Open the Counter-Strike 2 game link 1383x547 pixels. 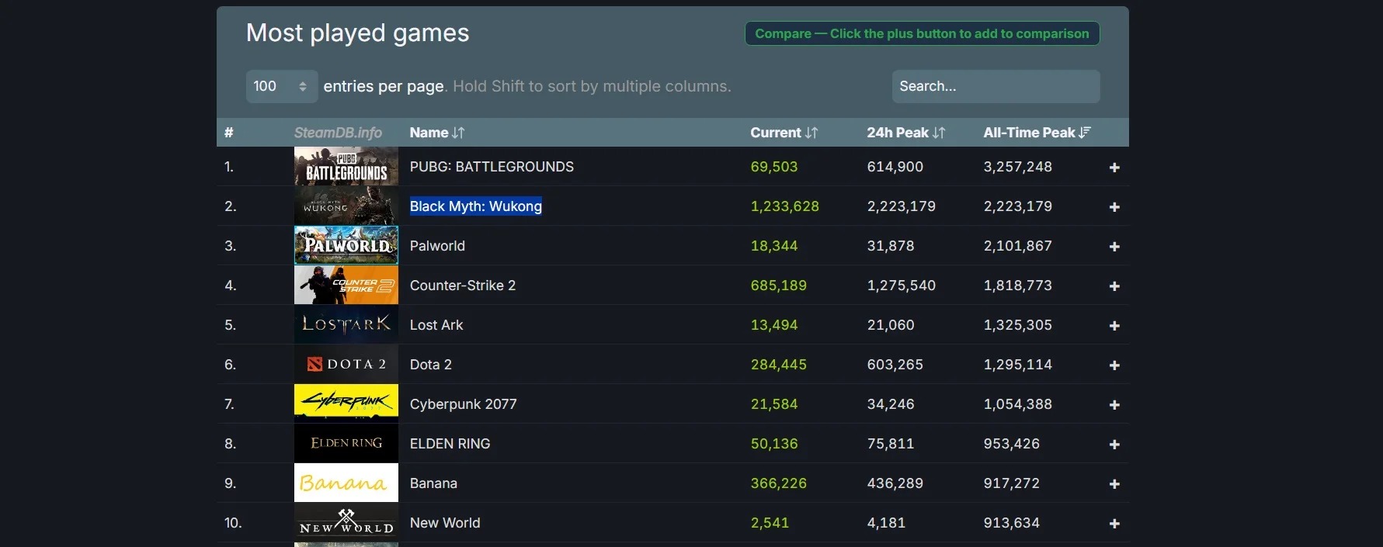(463, 286)
